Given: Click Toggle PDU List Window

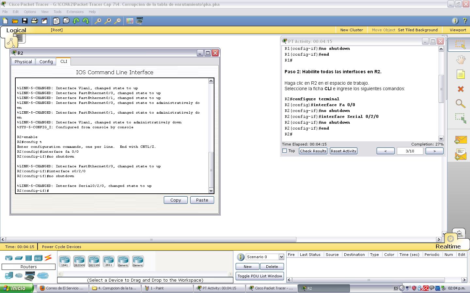Looking at the screenshot, I should click(260, 276).
